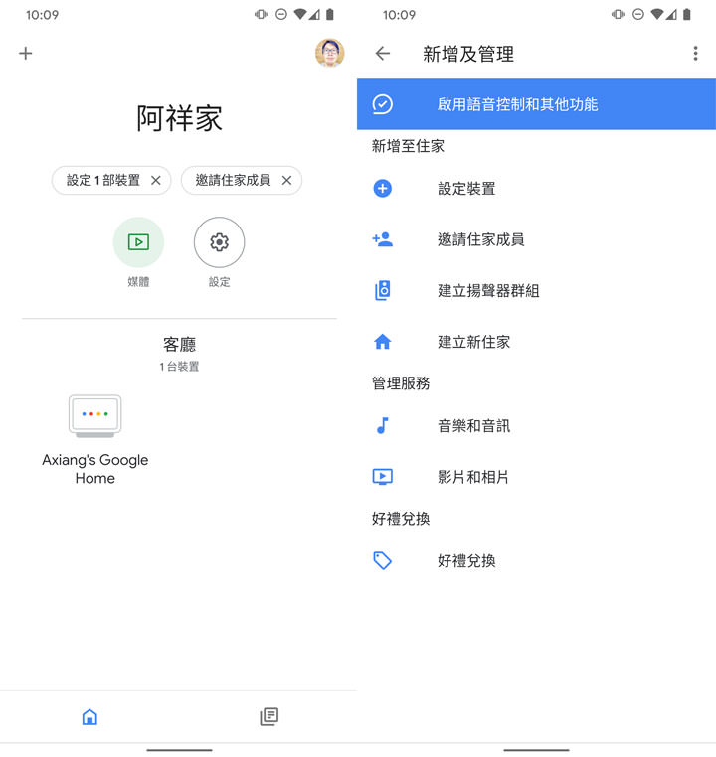Dismiss the 邀請住家成員 chip
Screen dimensions: 716x757
[286, 181]
